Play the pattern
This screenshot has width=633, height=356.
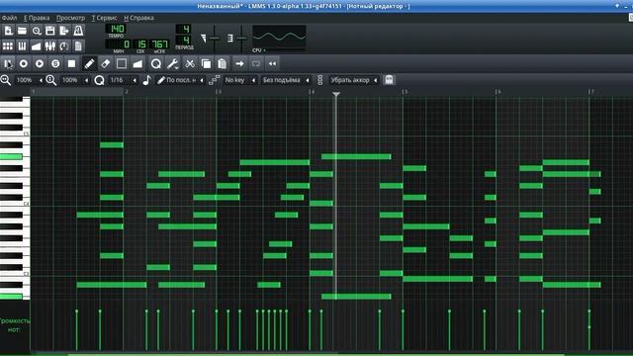point(40,63)
